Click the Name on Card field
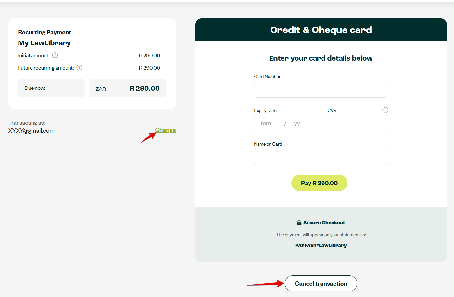The height and width of the screenshot is (297, 454). pos(321,157)
